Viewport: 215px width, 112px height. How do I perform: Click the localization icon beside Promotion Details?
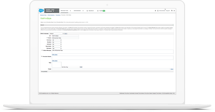[x=42, y=56]
